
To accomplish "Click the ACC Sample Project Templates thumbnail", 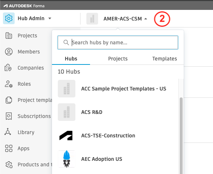I will click(x=67, y=89).
